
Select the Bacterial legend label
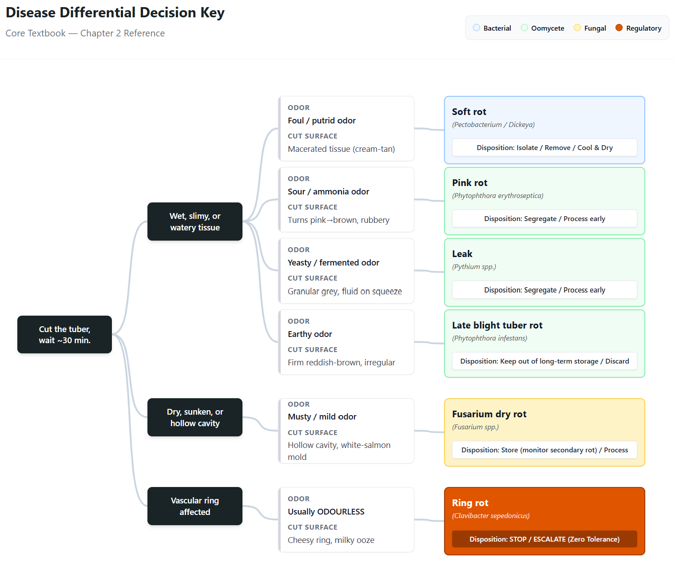pos(497,28)
